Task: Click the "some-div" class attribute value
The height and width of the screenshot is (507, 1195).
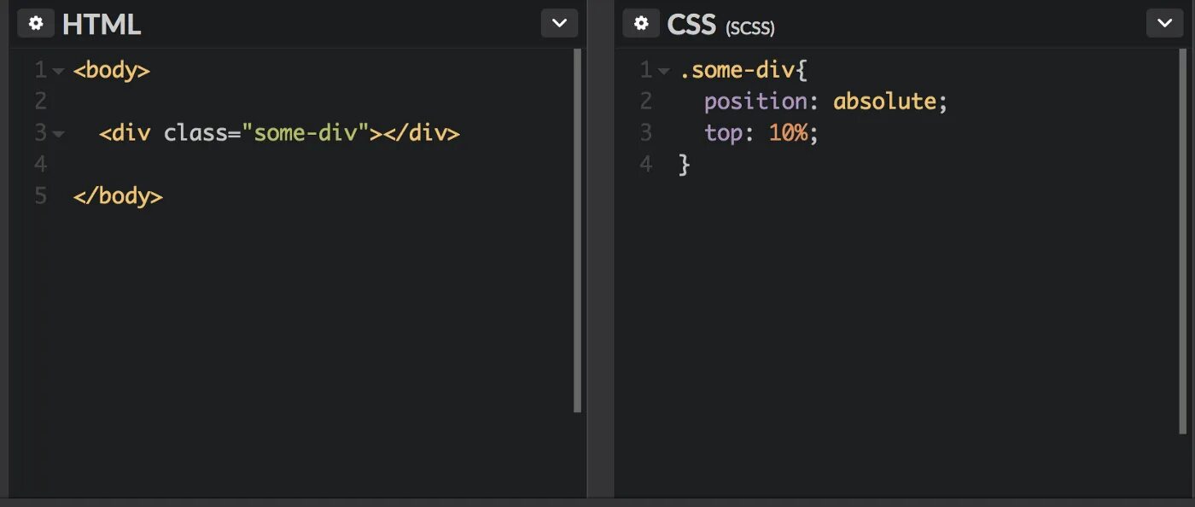Action: (305, 133)
